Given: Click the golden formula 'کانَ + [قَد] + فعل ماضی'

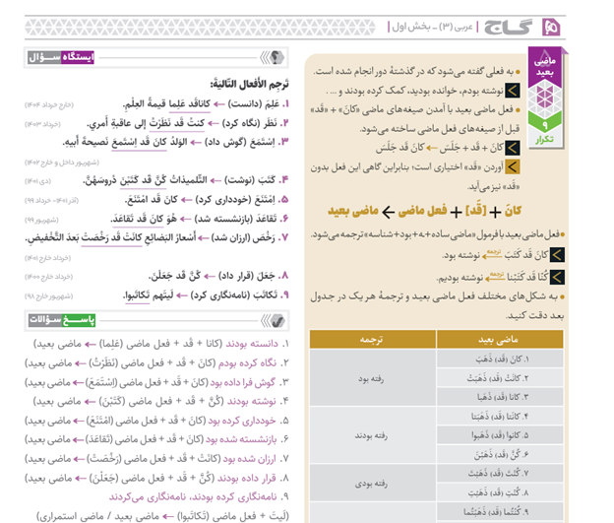Looking at the screenshot, I should point(460,212).
